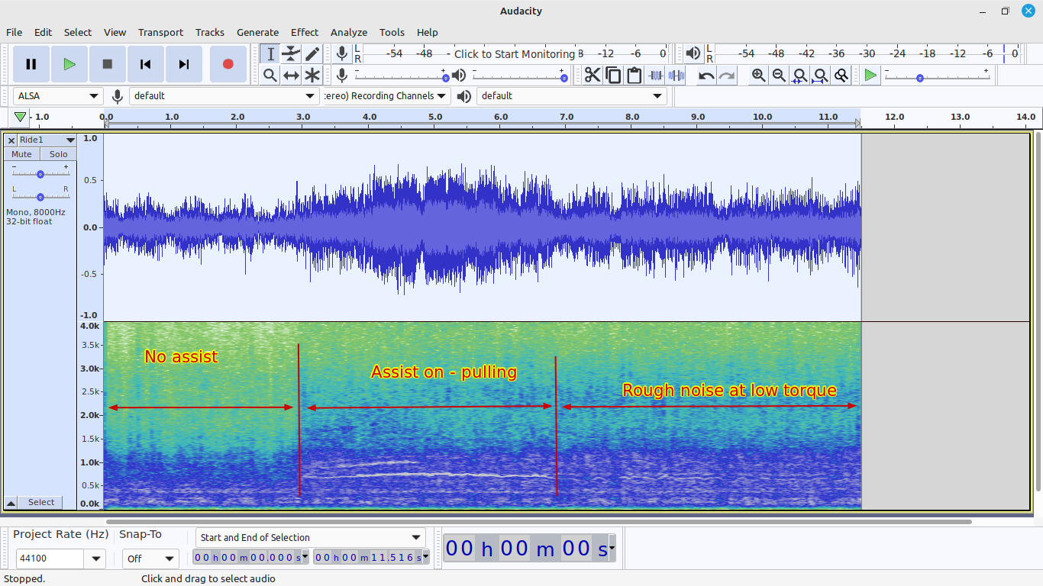Image resolution: width=1043 pixels, height=586 pixels.
Task: Expand the Project Rate 44100 dropdown
Action: [96, 559]
